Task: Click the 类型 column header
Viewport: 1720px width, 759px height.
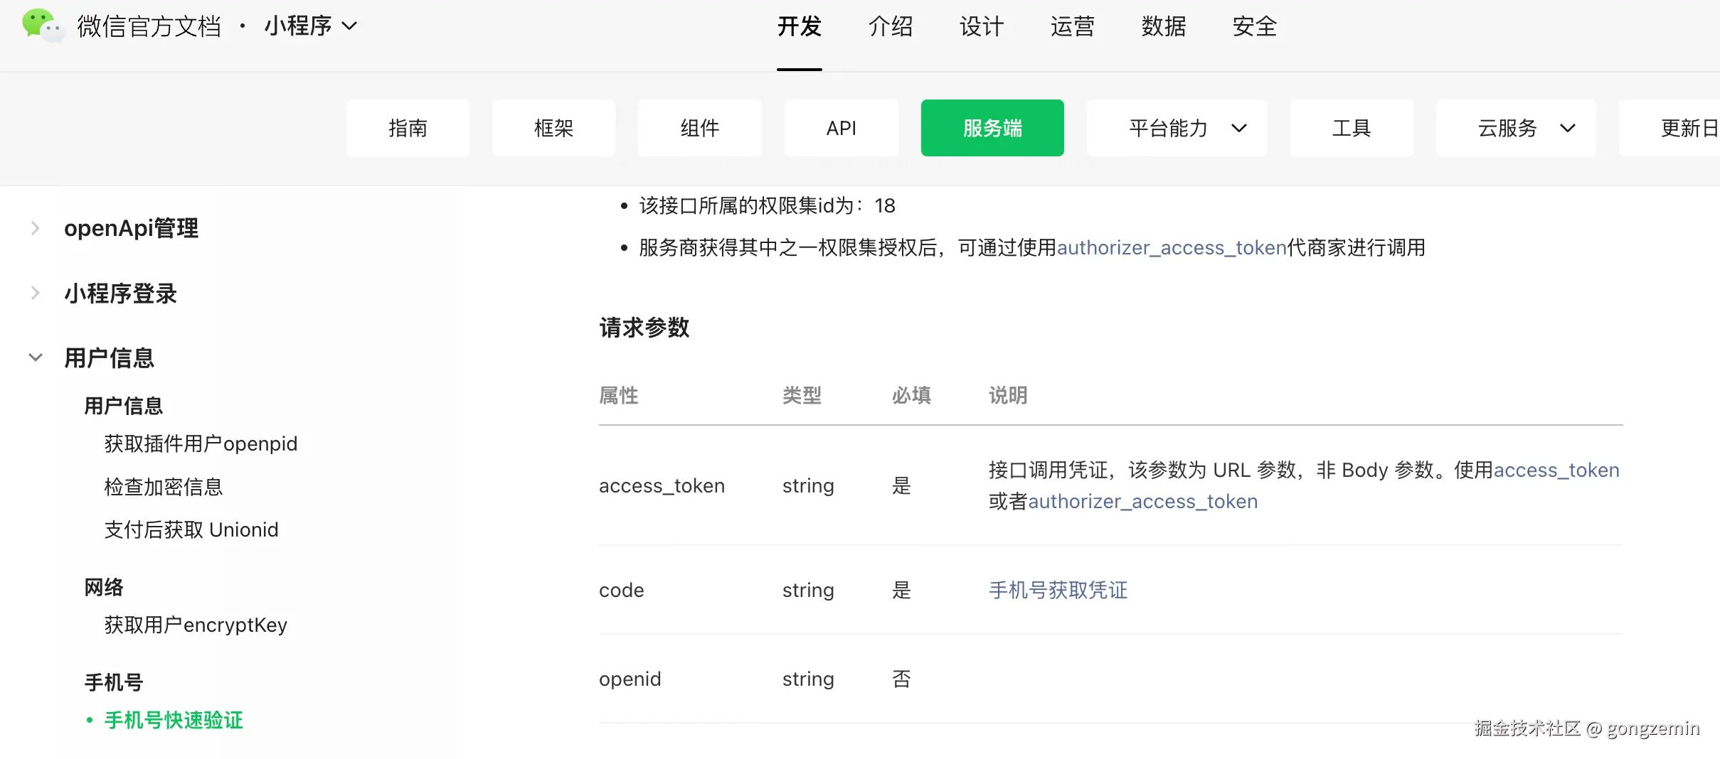Action: click(x=802, y=395)
